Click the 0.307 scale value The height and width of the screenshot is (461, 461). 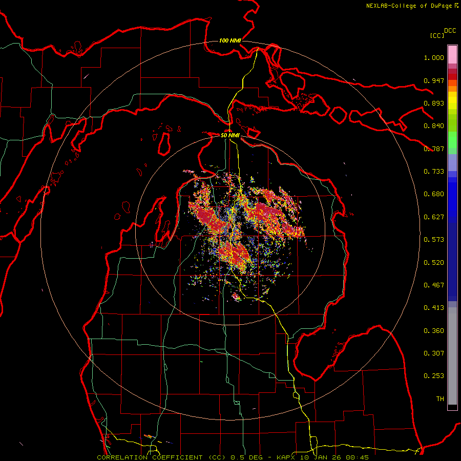coord(434,353)
